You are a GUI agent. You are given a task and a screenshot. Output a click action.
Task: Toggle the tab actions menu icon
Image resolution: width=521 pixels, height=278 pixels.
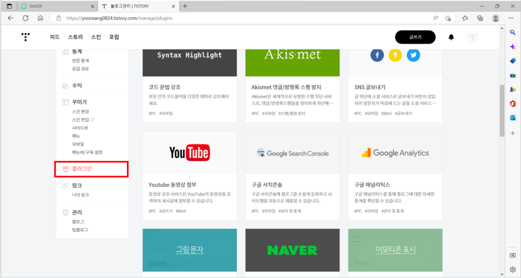pyautogui.click(x=9, y=6)
